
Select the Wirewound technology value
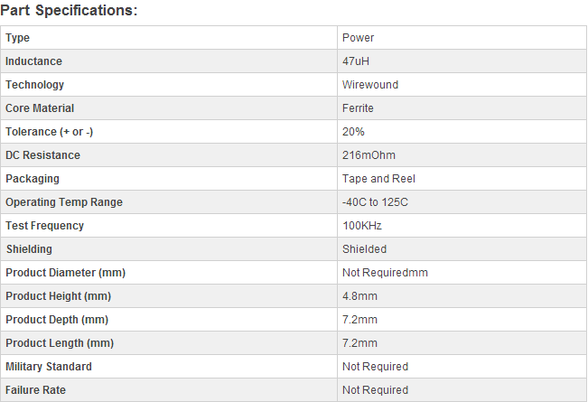tap(370, 85)
